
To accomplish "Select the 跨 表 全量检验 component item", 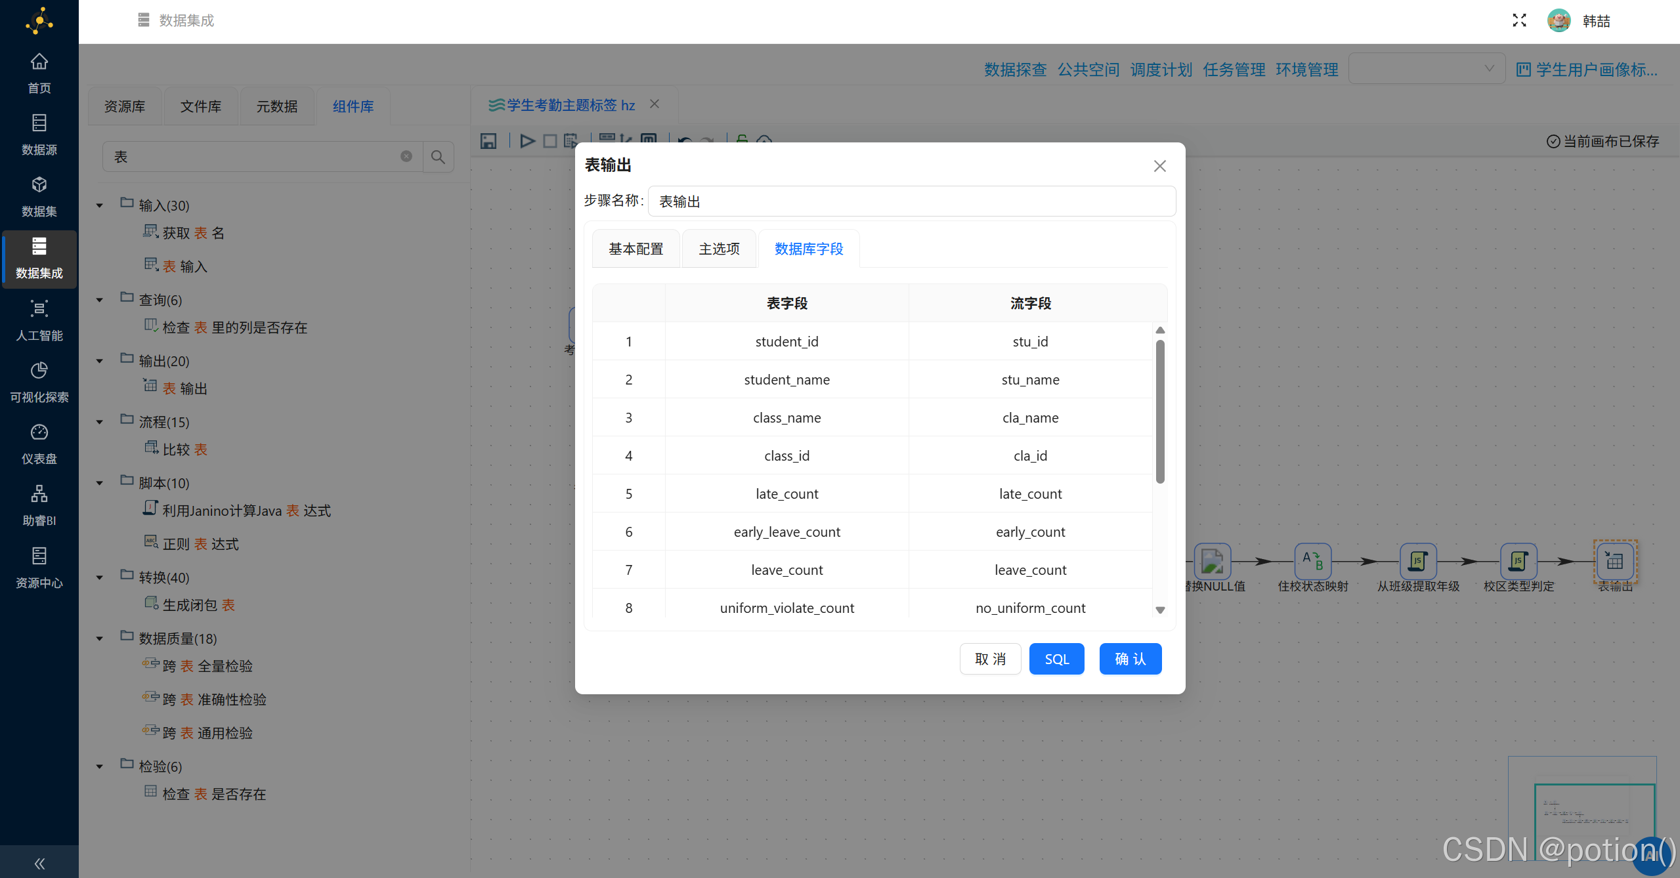I will (x=198, y=666).
